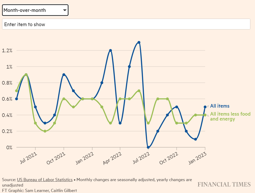This screenshot has width=255, height=193.
Task: Click the blue 1.2% peak marker near Apr 2022
Action: point(110,50)
